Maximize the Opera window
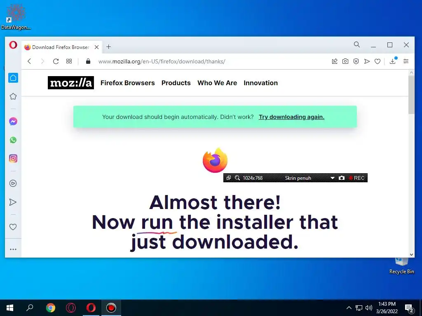The image size is (422, 316). pyautogui.click(x=390, y=45)
